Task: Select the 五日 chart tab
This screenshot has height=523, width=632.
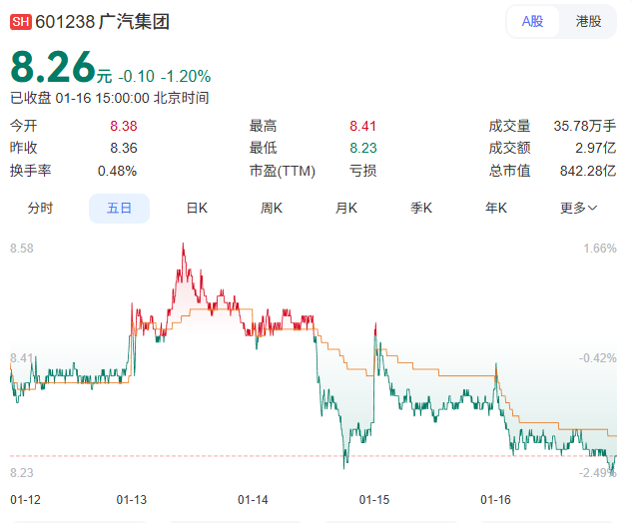Action: [x=119, y=208]
